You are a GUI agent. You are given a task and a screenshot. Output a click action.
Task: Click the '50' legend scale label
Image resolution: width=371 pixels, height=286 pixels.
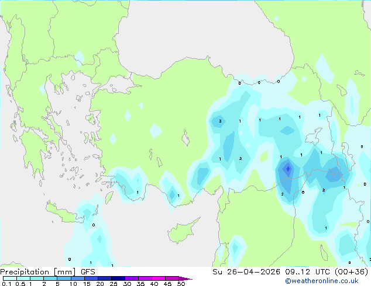(181, 284)
